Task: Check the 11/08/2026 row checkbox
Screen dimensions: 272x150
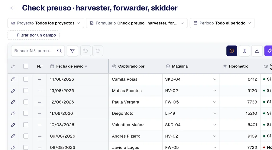Action: point(26,113)
